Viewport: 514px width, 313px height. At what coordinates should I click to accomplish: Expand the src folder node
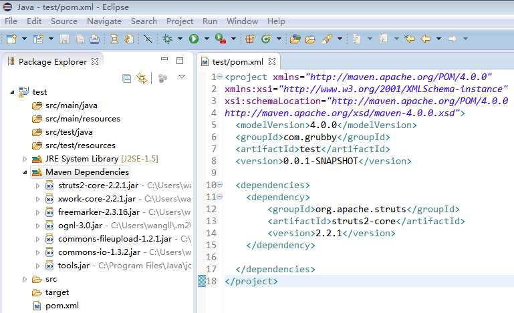pos(25,279)
